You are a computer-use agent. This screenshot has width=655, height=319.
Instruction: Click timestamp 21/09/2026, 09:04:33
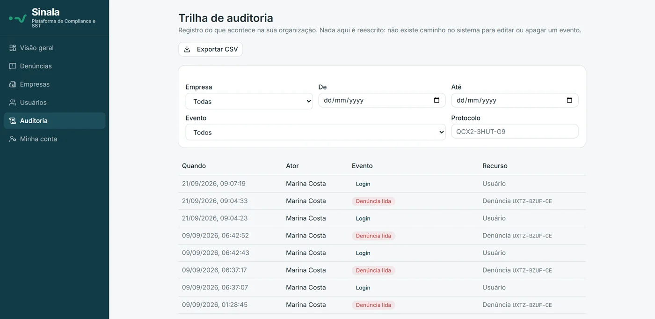215,201
